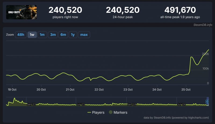Image resolution: width=215 pixels, height=124 pixels.
Task: Click the 19 Oct axis label
Action: point(12,89)
